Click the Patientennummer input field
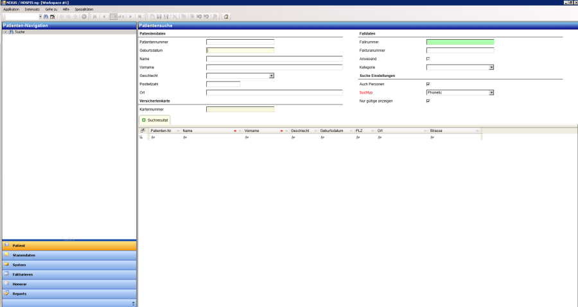578x307 pixels. pyautogui.click(x=240, y=42)
